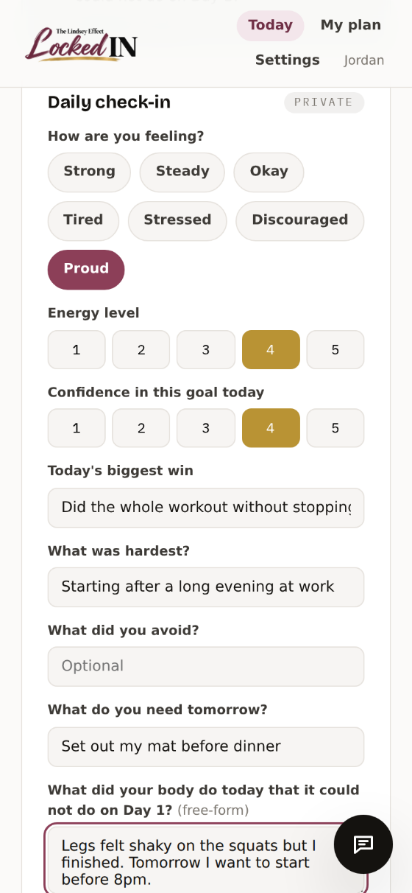Viewport: 412px width, 893px height.
Task: Switch to the Today tab
Action: click(x=270, y=26)
